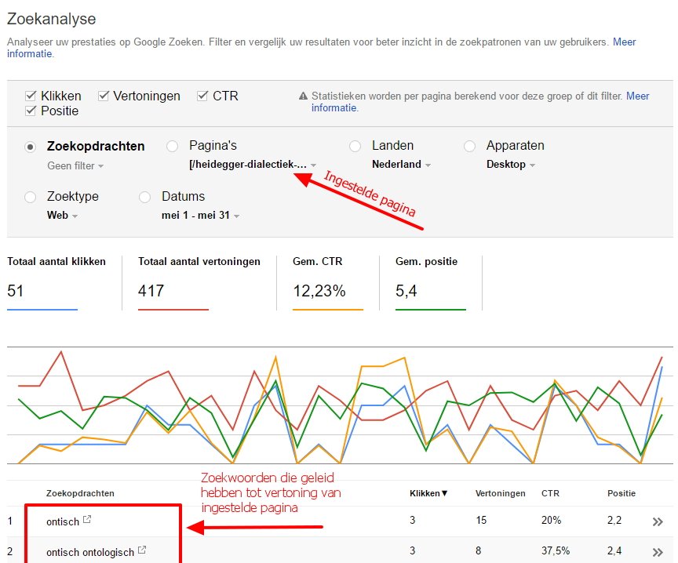
Task: Uncheck the Klikken metric checkbox
Action: click(31, 96)
